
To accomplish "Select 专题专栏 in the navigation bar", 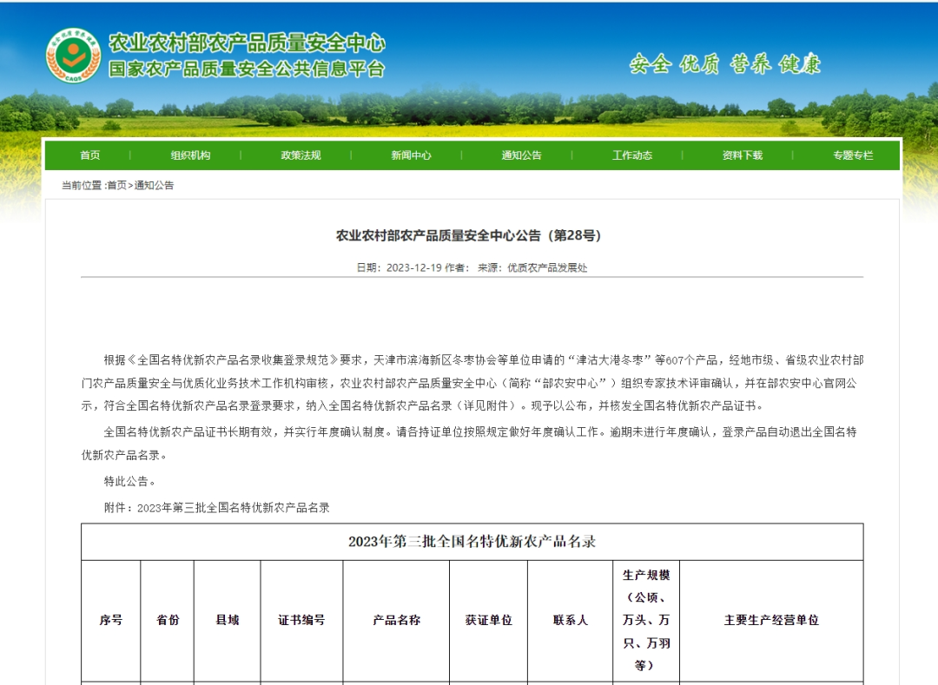I will tap(853, 155).
